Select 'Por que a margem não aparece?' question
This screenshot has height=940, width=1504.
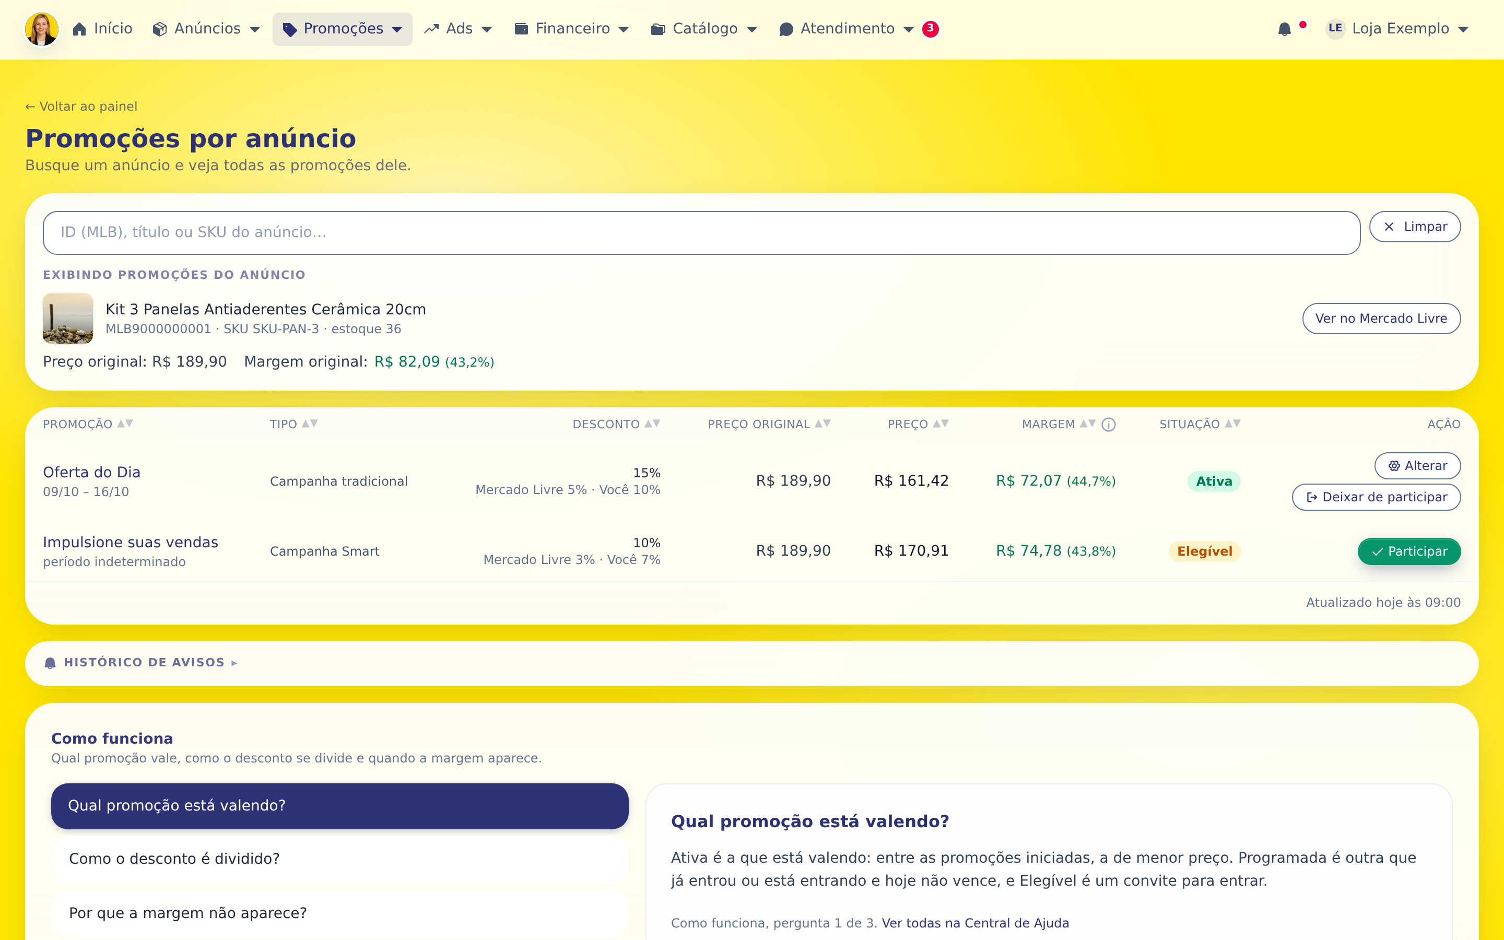point(339,913)
